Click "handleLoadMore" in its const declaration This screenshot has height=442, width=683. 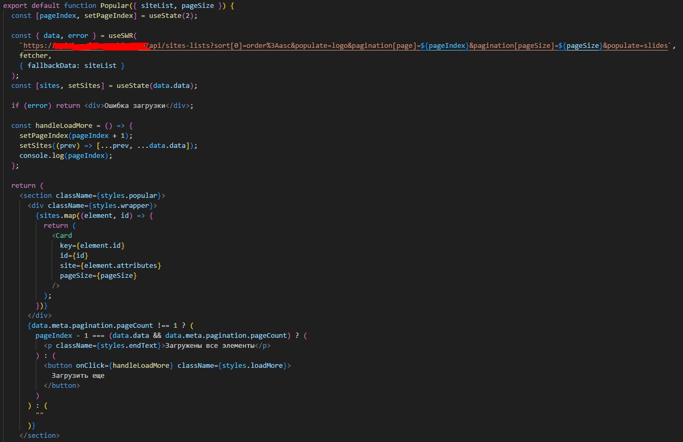pos(64,125)
